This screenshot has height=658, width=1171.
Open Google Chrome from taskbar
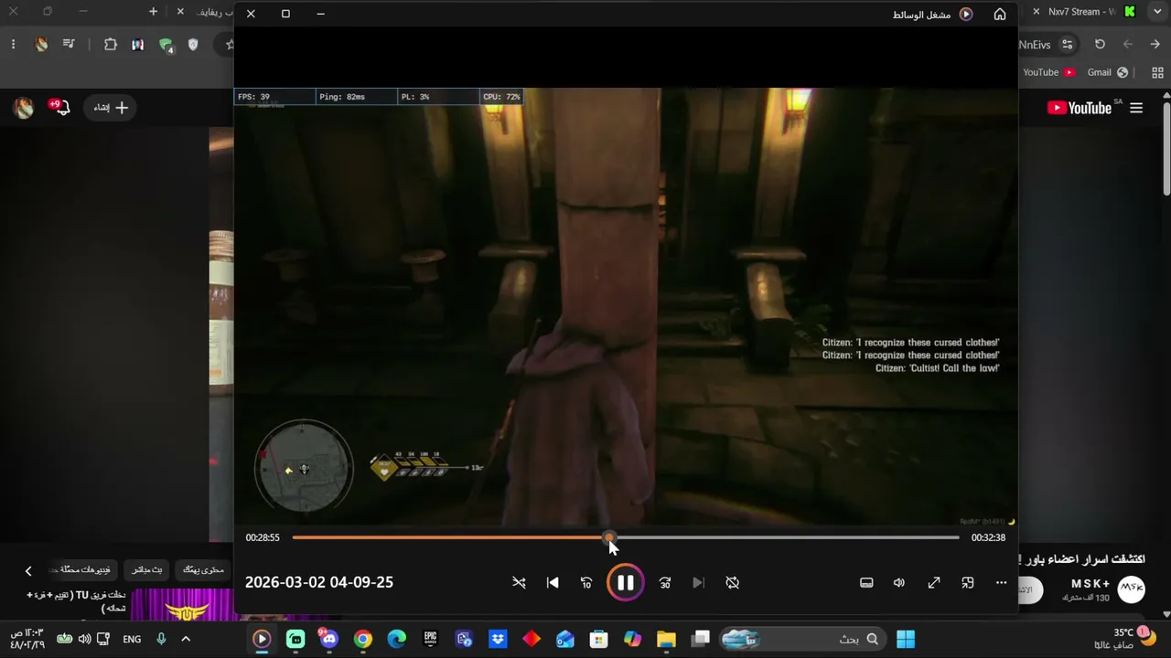[363, 639]
